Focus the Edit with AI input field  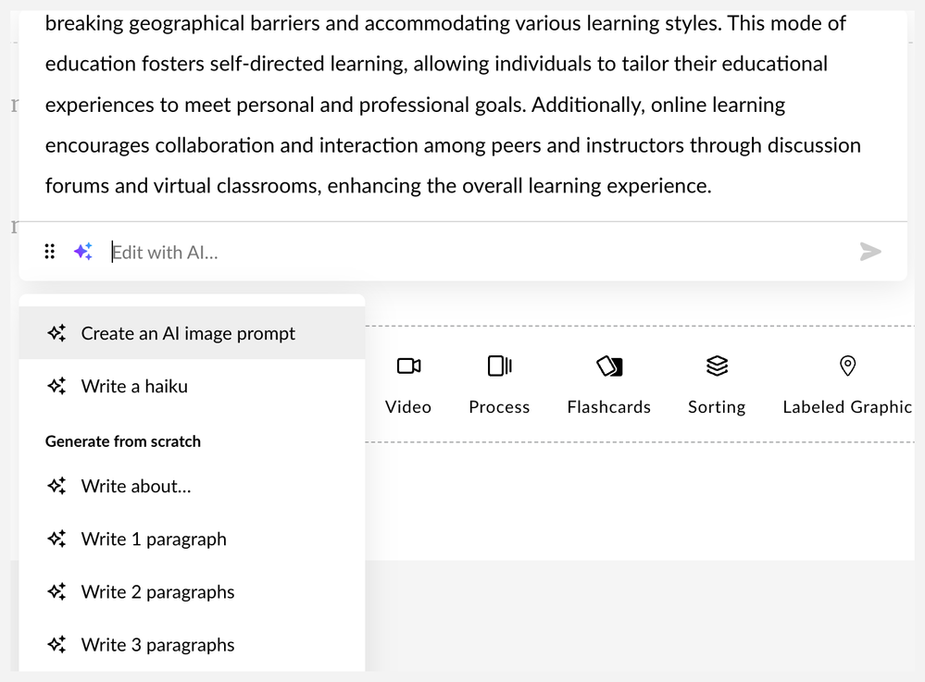478,253
